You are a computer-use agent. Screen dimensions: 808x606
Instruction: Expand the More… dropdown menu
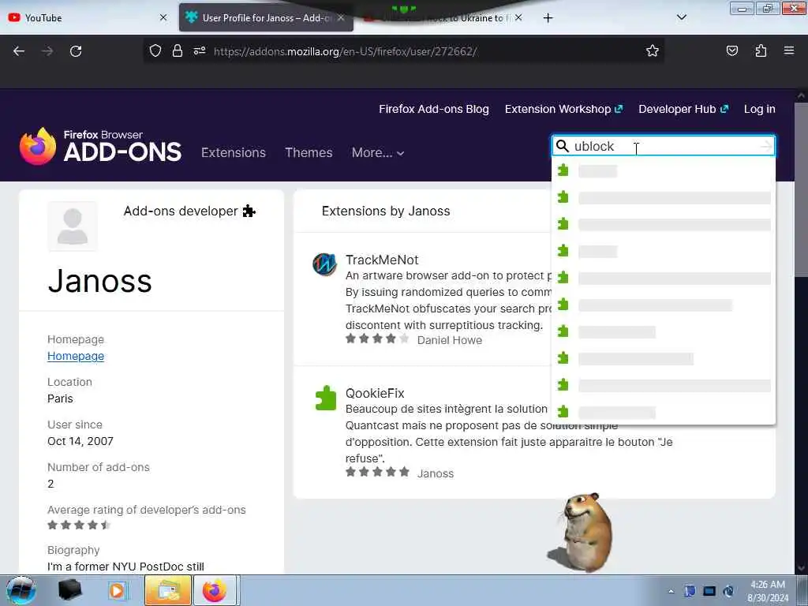(378, 152)
